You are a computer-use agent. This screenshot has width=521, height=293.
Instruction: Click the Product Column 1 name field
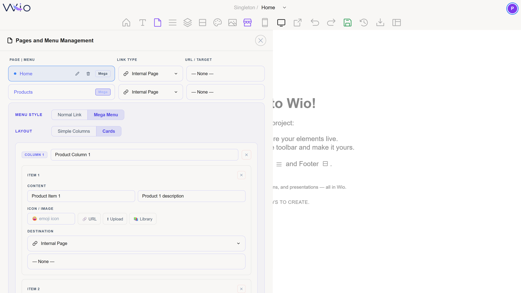(x=144, y=155)
